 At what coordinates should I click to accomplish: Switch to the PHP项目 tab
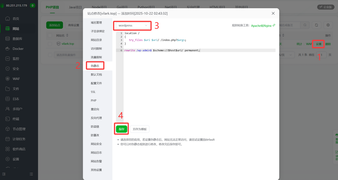pyautogui.click(x=53, y=7)
